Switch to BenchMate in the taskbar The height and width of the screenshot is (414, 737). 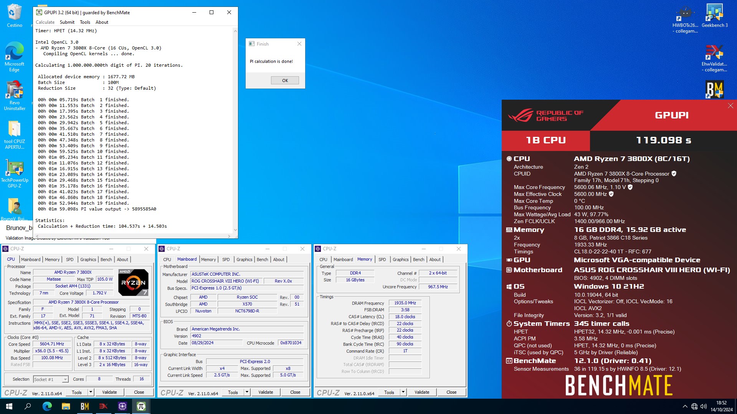pyautogui.click(x=84, y=406)
